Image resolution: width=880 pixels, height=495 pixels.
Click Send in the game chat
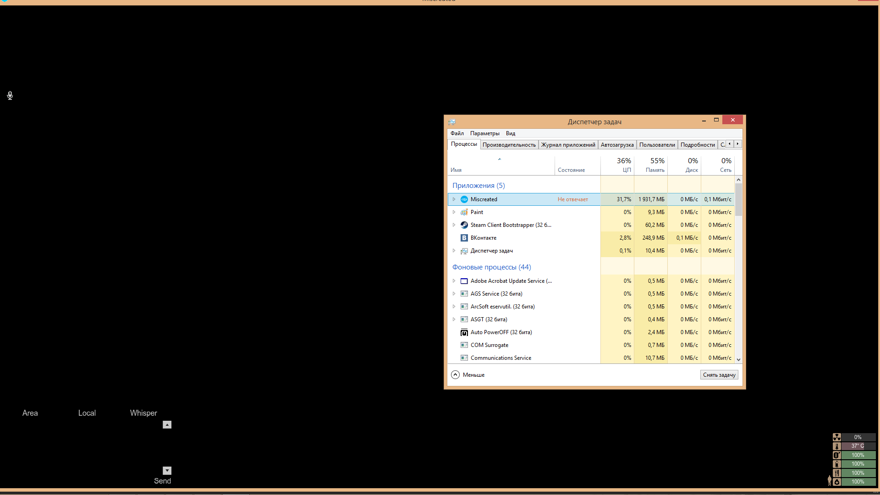(x=162, y=481)
